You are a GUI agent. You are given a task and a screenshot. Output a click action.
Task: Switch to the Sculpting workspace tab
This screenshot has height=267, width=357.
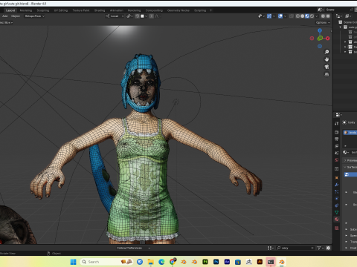pyautogui.click(x=43, y=10)
